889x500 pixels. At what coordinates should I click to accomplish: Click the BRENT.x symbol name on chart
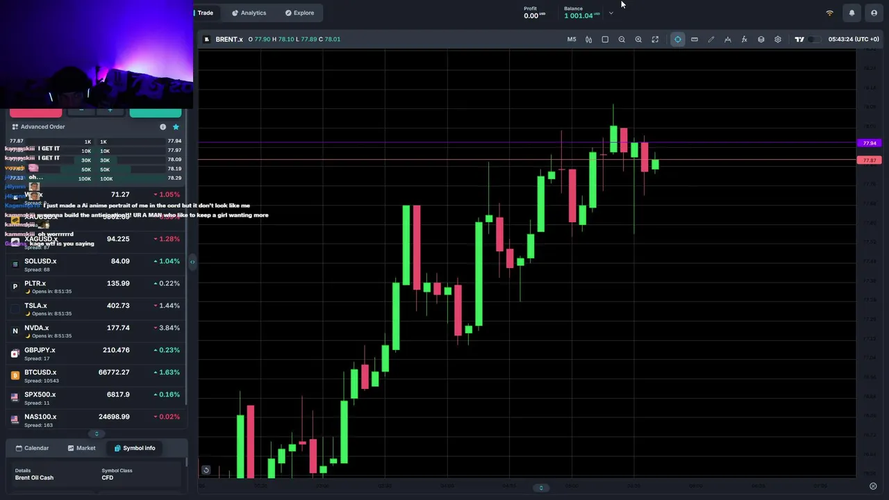pyautogui.click(x=229, y=40)
